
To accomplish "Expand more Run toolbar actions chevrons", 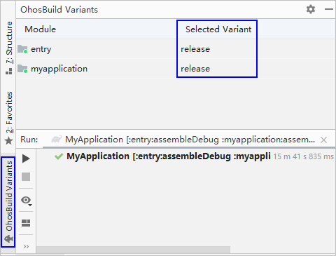I will (26, 246).
